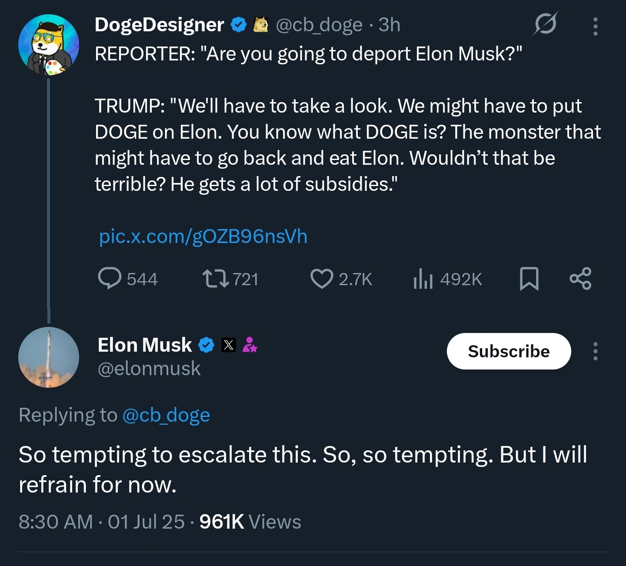626x566 pixels.
Task: Click the purple subscription star badge
Action: (250, 345)
